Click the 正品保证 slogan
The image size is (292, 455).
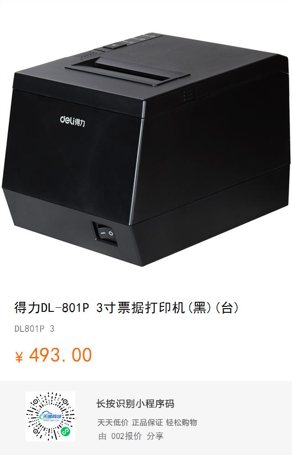147,422
